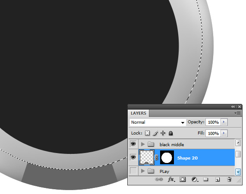Click the Shape 20 layer name
The height and width of the screenshot is (194, 246).
(x=187, y=158)
